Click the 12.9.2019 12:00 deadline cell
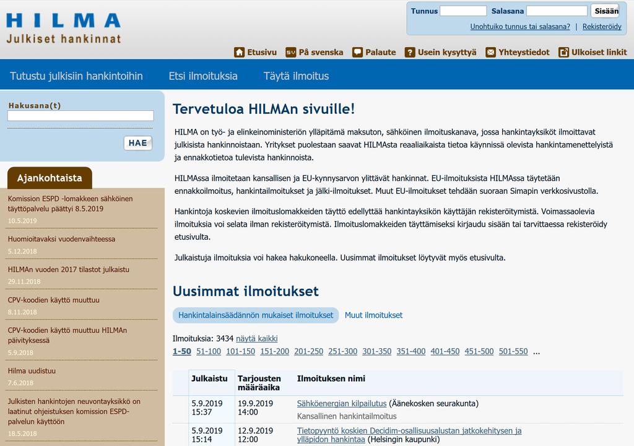The width and height of the screenshot is (634, 446). 255,435
